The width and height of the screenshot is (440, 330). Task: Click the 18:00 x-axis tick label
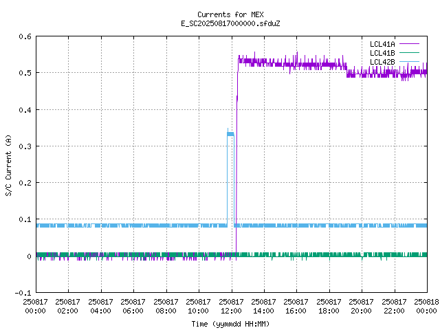tap(329, 311)
